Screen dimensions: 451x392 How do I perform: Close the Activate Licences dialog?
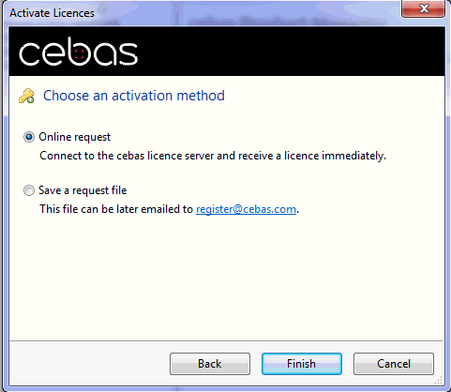point(424,8)
